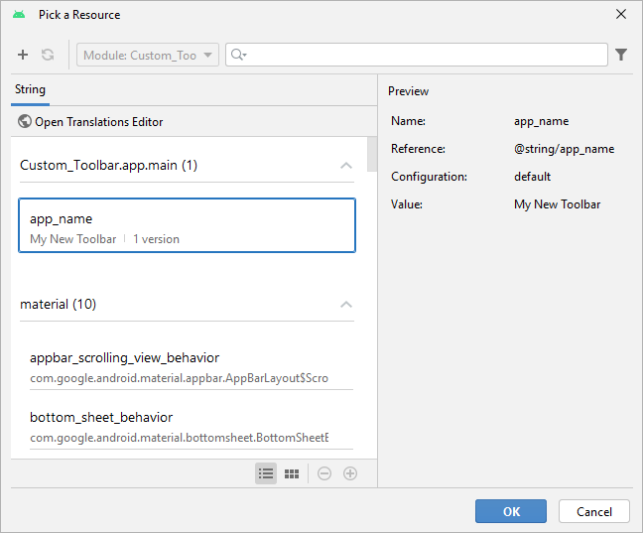Open the filter funnel icon menu
Viewport: 643px width, 533px height.
621,55
